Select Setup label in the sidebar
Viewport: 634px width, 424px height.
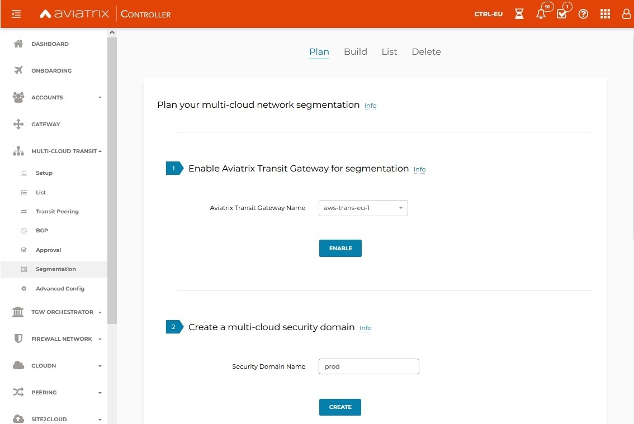coord(44,173)
